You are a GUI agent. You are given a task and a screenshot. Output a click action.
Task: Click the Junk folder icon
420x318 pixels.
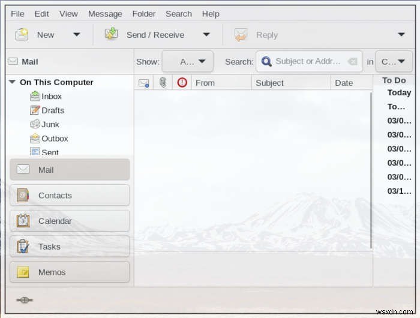coord(35,124)
